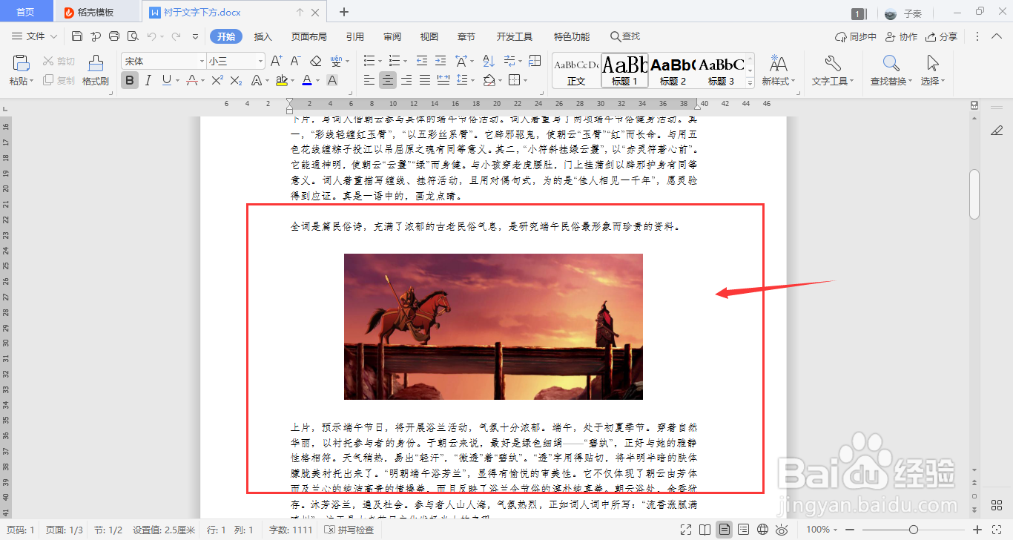Decrease paragraph indent
Image resolution: width=1013 pixels, height=540 pixels.
(x=421, y=61)
